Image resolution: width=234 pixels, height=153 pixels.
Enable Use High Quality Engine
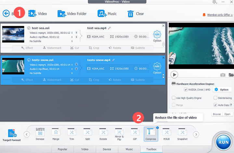point(174,98)
